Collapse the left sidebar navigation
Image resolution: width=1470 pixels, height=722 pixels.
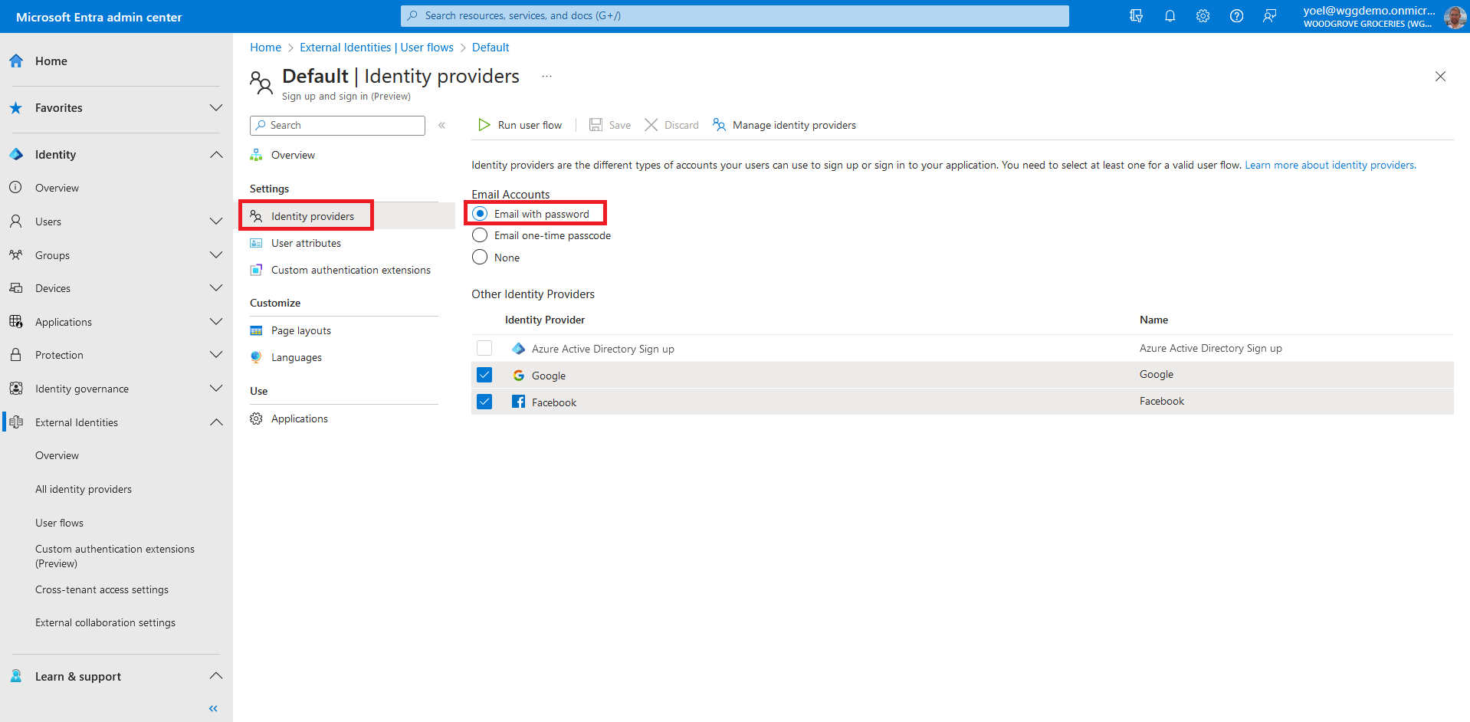coord(213,708)
